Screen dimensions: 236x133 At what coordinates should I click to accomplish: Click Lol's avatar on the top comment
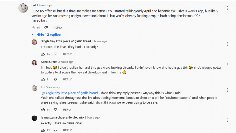[23, 8]
